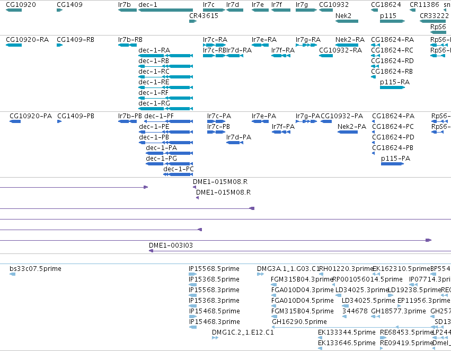
Task: Click protein 'dec-1-PG'
Action: click(161, 159)
